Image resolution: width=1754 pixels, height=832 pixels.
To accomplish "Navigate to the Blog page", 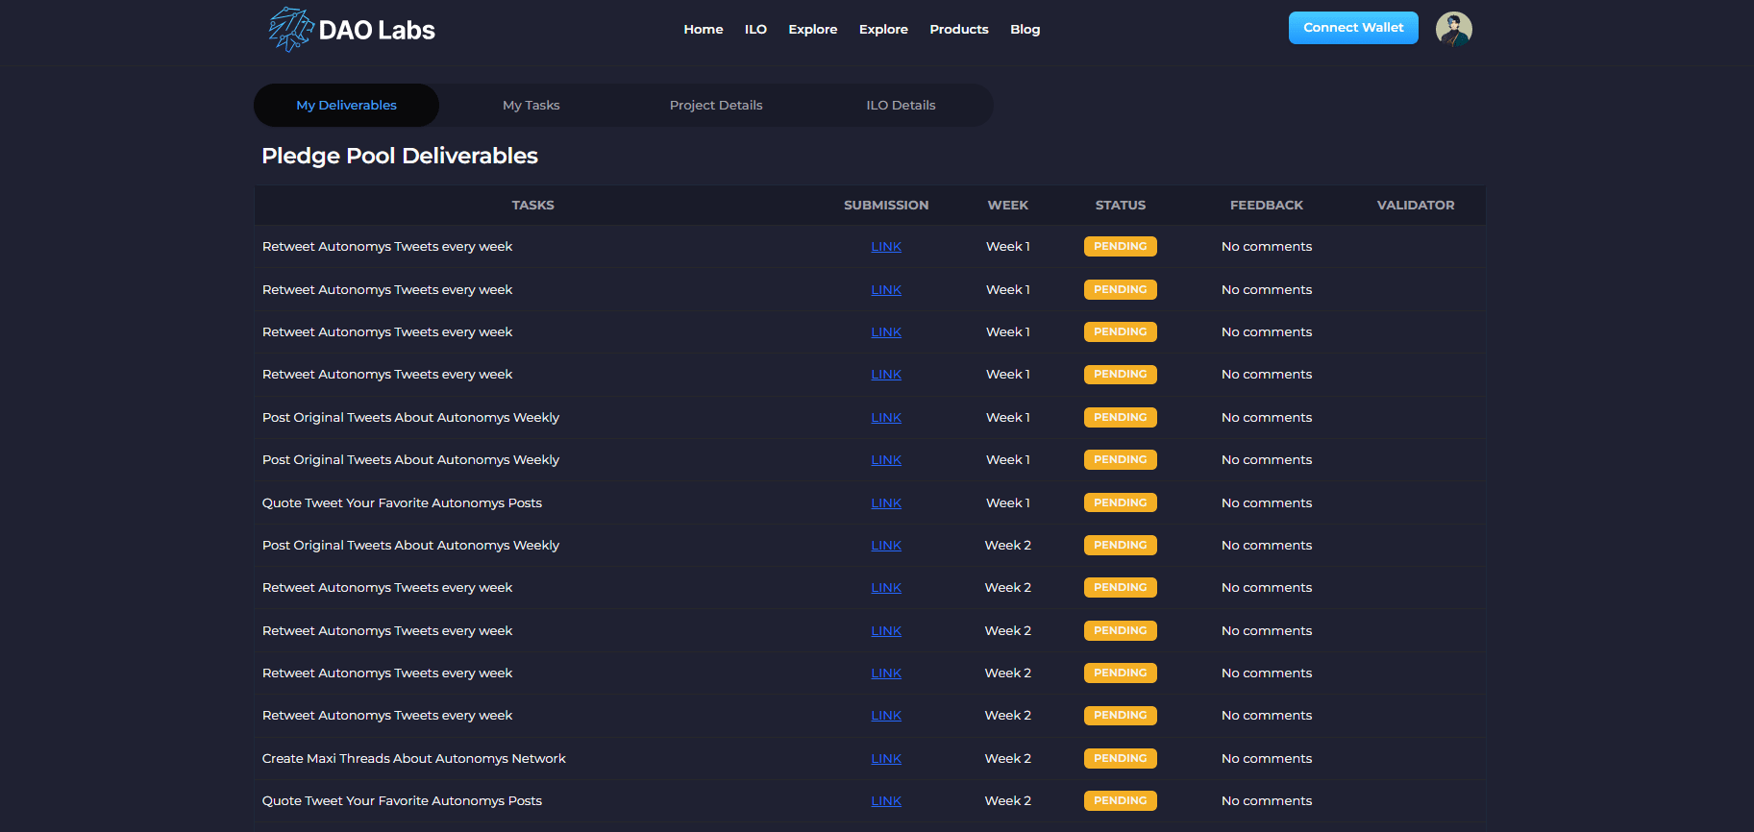I will coord(1025,30).
